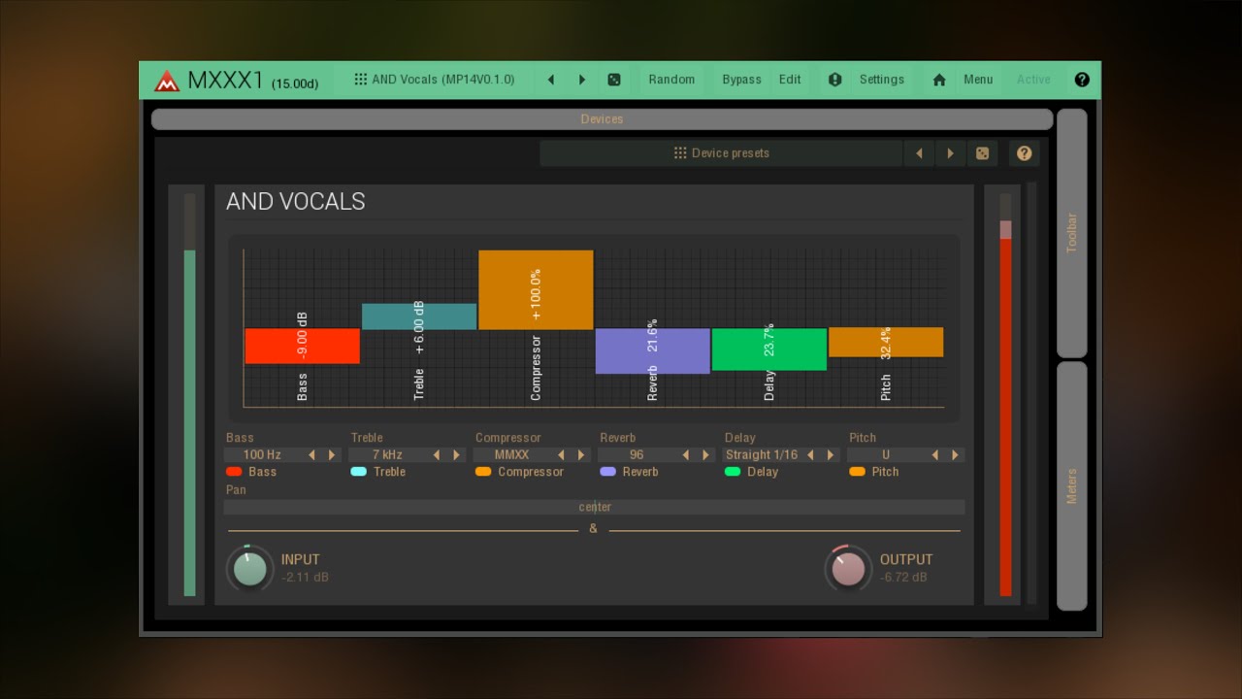The height and width of the screenshot is (699, 1242).
Task: Toggle the green Delay enable switch
Action: click(x=733, y=472)
